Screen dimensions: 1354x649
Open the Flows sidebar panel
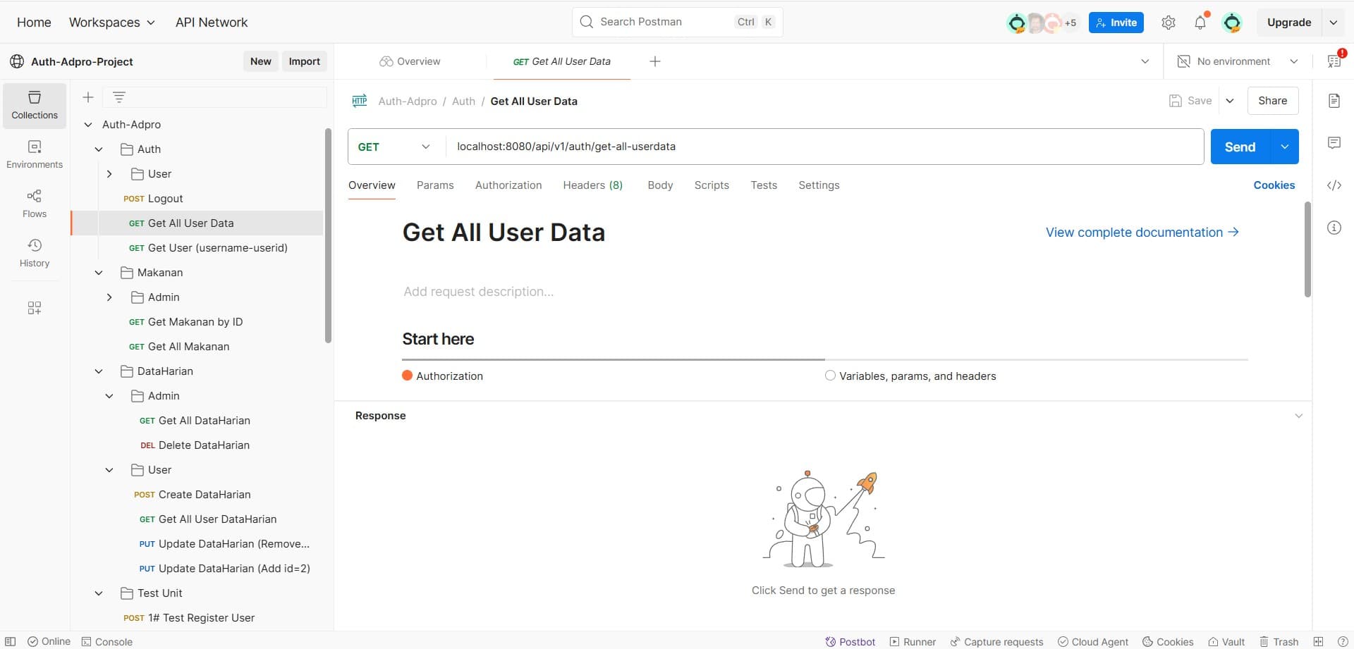coord(35,204)
